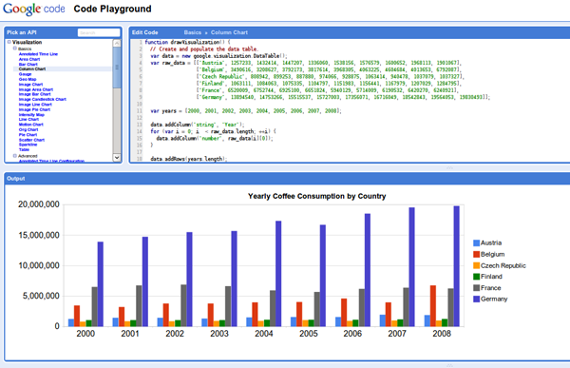Click the data.addRows(years.length) code line

[x=189, y=159]
